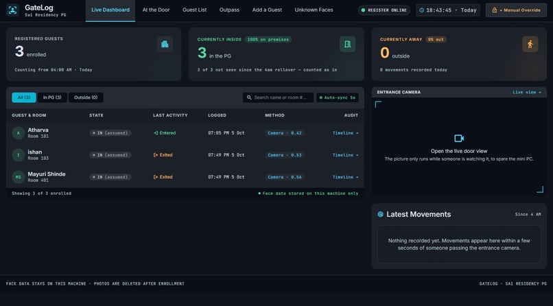The height and width of the screenshot is (306, 553).
Task: Click 07:05 PM 5 Oct logged time
Action: [x=226, y=133]
